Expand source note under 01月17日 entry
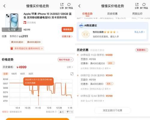Screen dimensions: 150x120 pyautogui.click(x=95, y=89)
